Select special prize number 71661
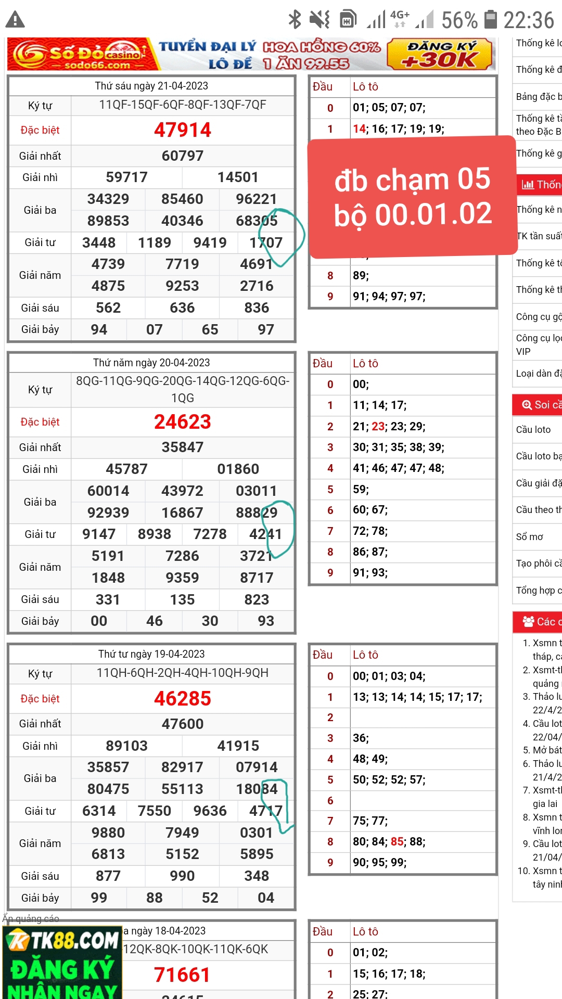Image resolution: width=562 pixels, height=999 pixels. (183, 975)
